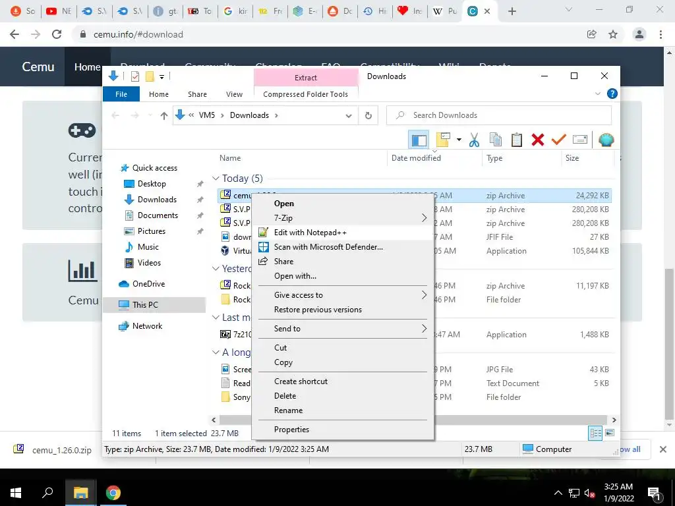Choose Open with... in context menu
The height and width of the screenshot is (506, 675).
click(343, 276)
